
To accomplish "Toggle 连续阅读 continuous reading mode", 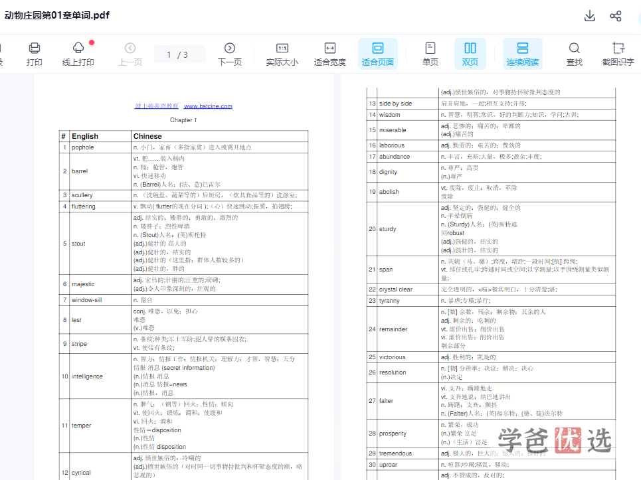I will (523, 54).
